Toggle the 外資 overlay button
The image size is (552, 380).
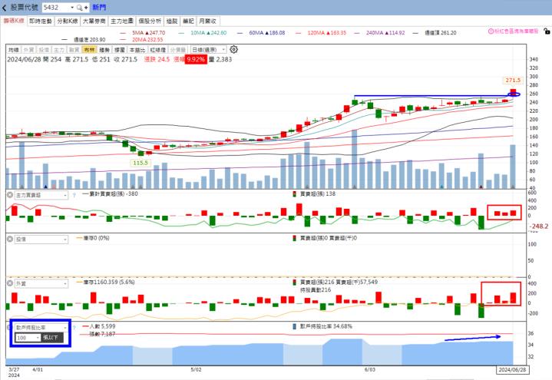(x=28, y=50)
